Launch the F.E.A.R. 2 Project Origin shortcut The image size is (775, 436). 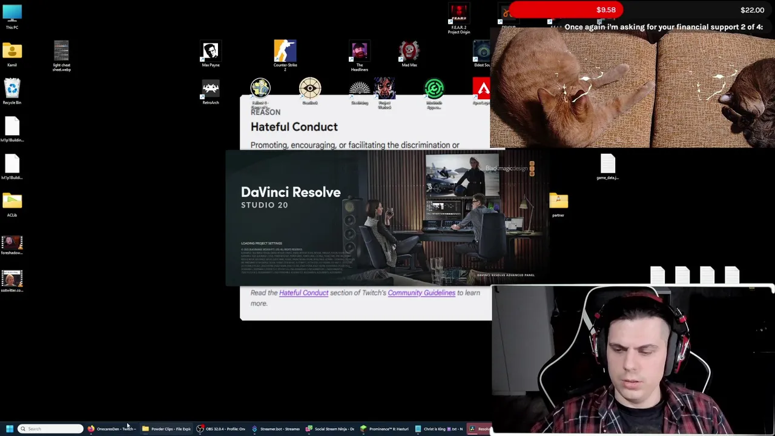(458, 18)
